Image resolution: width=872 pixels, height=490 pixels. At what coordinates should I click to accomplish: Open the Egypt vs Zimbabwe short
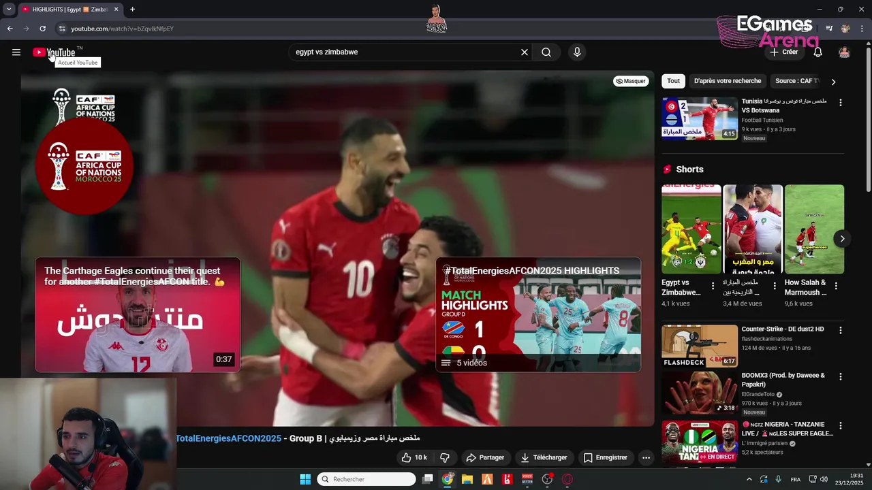(x=691, y=229)
